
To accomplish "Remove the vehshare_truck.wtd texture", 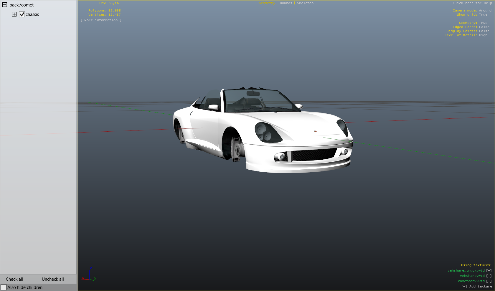I will (489, 271).
